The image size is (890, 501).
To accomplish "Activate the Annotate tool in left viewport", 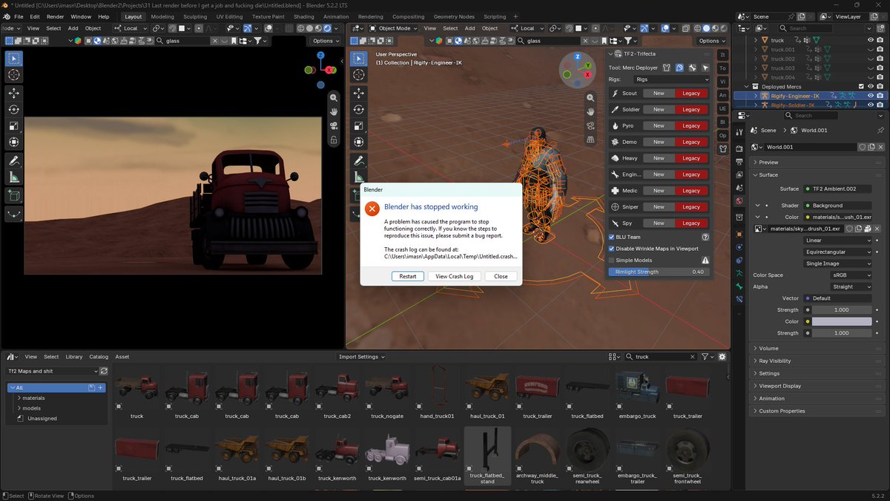I will (14, 161).
